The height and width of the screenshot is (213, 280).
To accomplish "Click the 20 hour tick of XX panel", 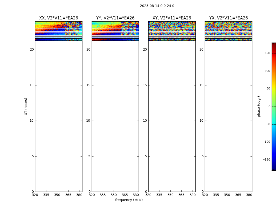I will tap(32, 50).
